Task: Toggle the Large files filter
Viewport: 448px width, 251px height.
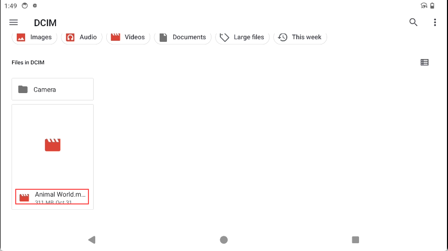Action: click(242, 37)
